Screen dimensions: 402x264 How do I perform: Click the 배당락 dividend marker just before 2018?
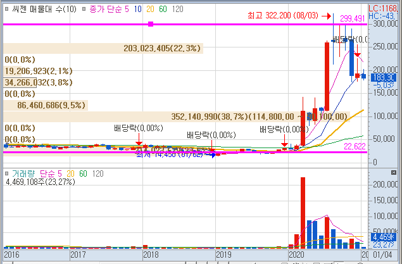tap(139, 128)
